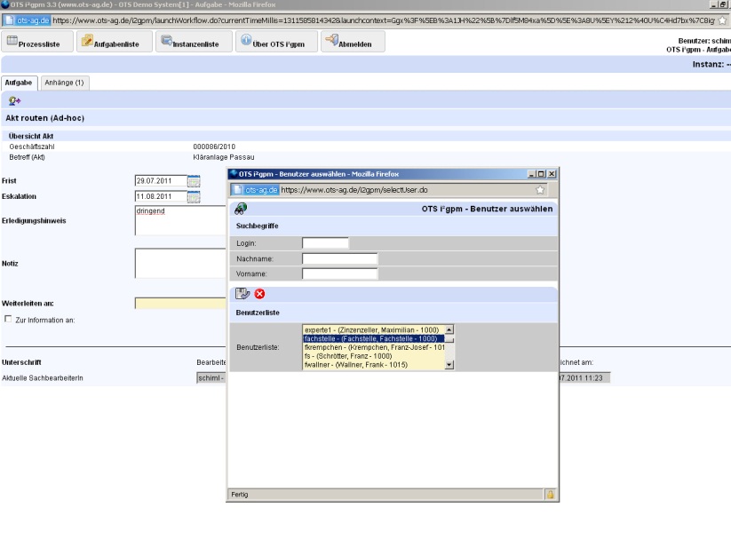Image resolution: width=731 pixels, height=547 pixels.
Task: Select 'experte1' entry in user list
Action: pyautogui.click(x=371, y=329)
